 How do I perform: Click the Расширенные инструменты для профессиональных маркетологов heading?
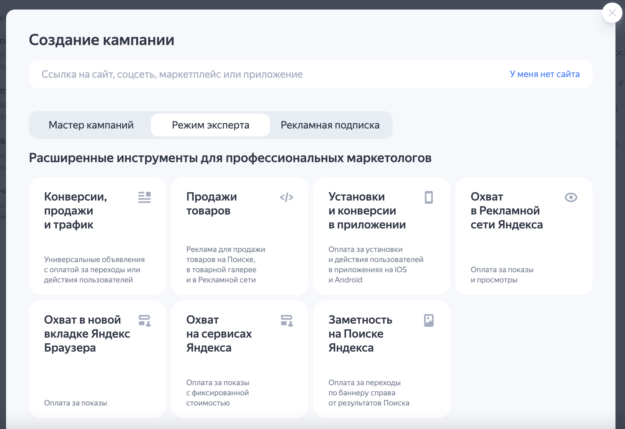[230, 158]
